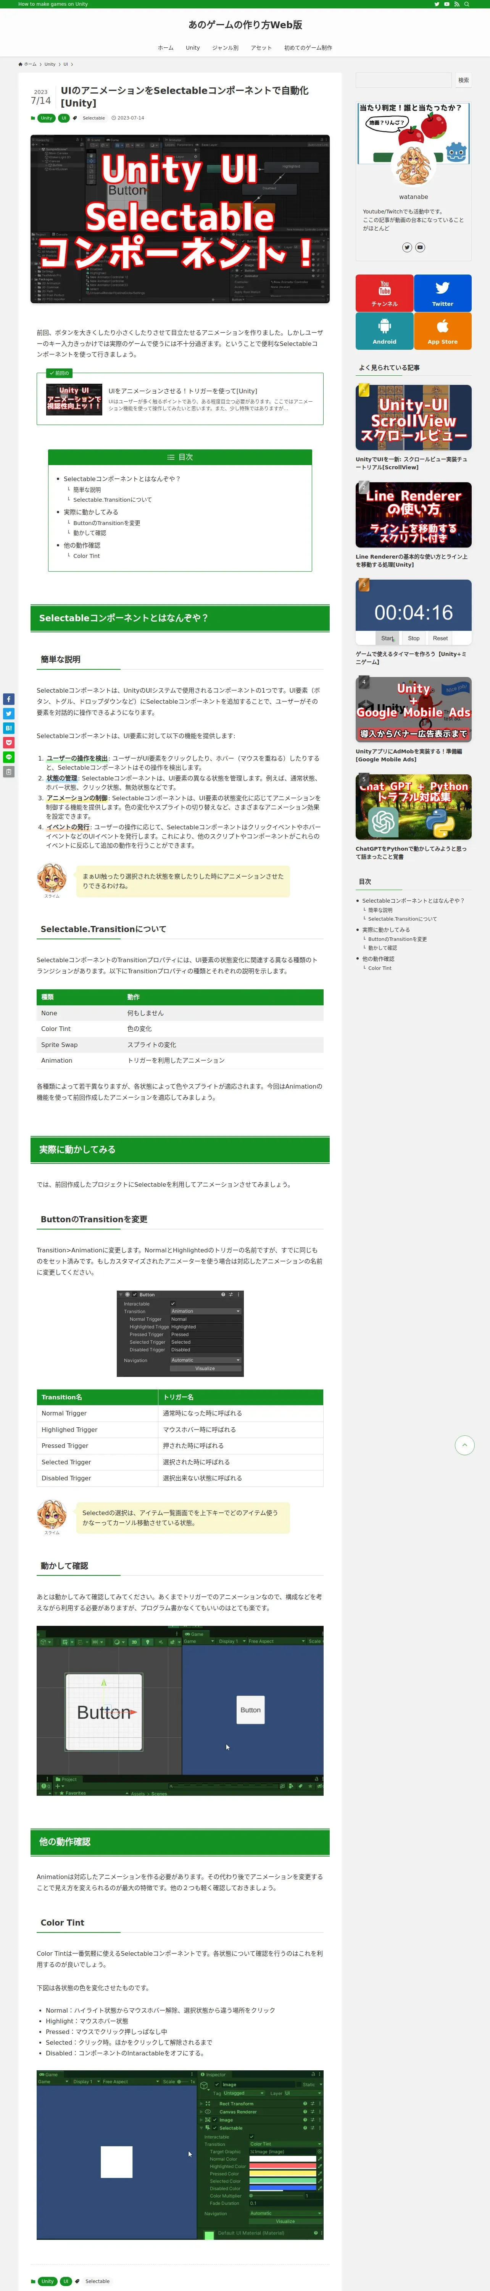Share via LINE icon on left bar
Viewport: 490px width, 2291px height.
point(8,757)
